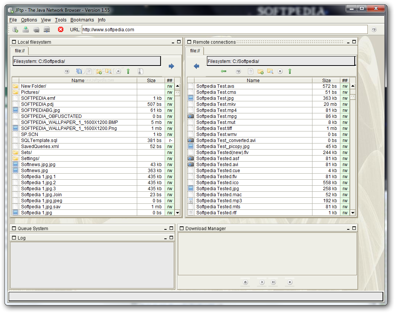Viewport: 395px width, 313px height.
Task: Refresh the Remote connections listing
Action: tap(238, 72)
